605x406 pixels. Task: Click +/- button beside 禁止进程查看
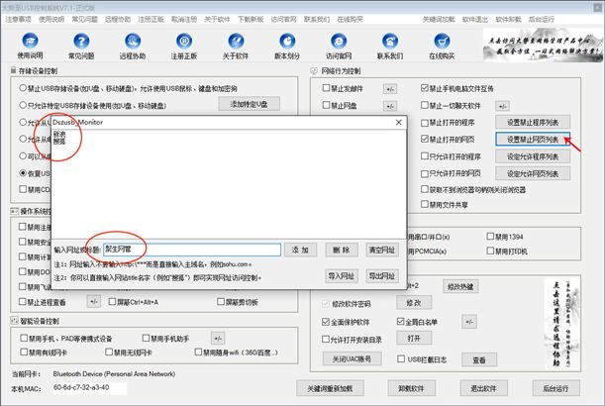94,301
